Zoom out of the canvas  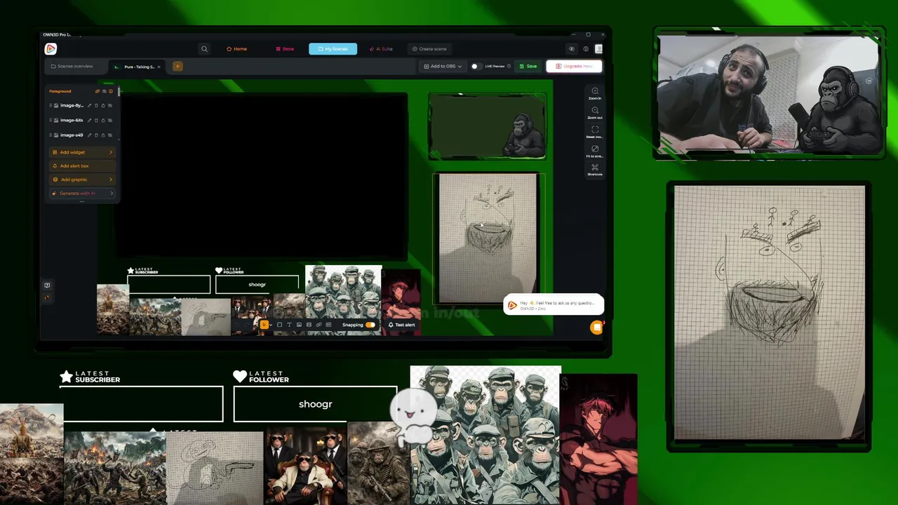click(x=595, y=112)
